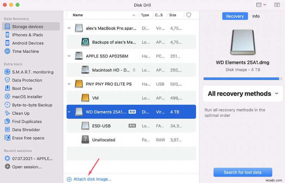Collapse WD Elements 25A1 row

69,112
